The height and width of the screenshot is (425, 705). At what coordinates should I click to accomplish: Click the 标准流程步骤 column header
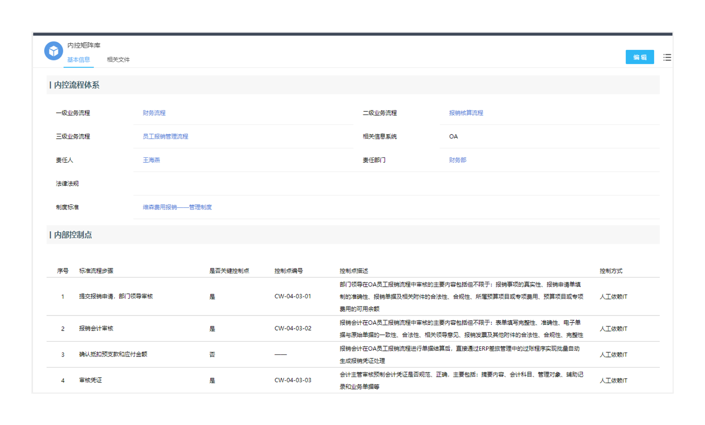point(96,271)
